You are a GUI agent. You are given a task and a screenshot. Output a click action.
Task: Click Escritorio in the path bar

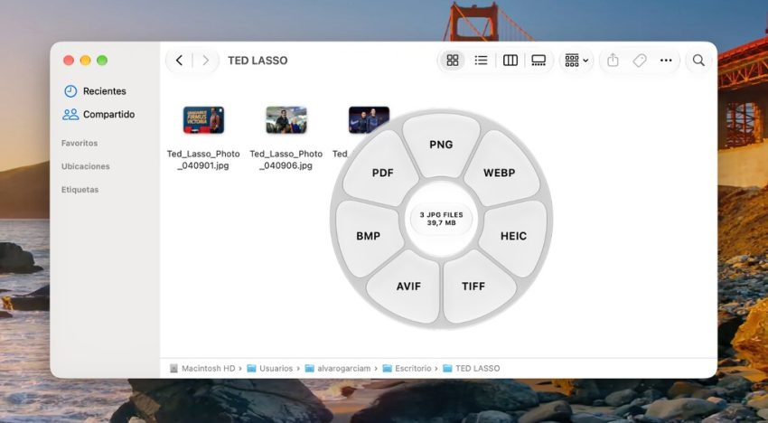(x=407, y=368)
